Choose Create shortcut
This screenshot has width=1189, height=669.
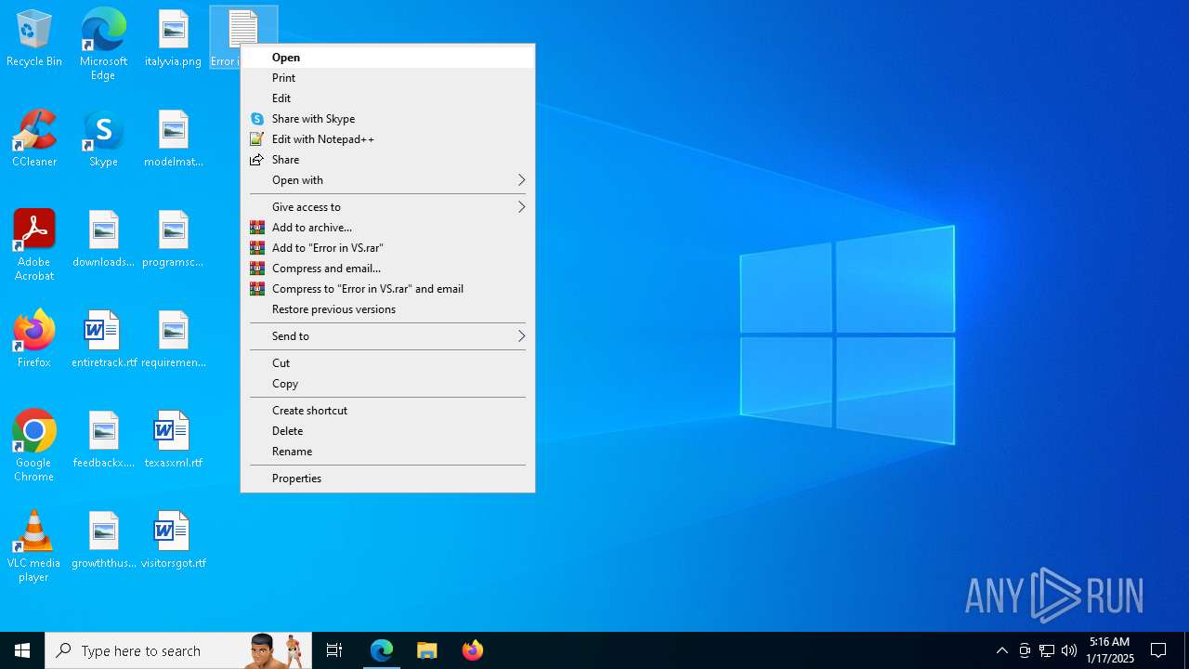[x=387, y=411]
